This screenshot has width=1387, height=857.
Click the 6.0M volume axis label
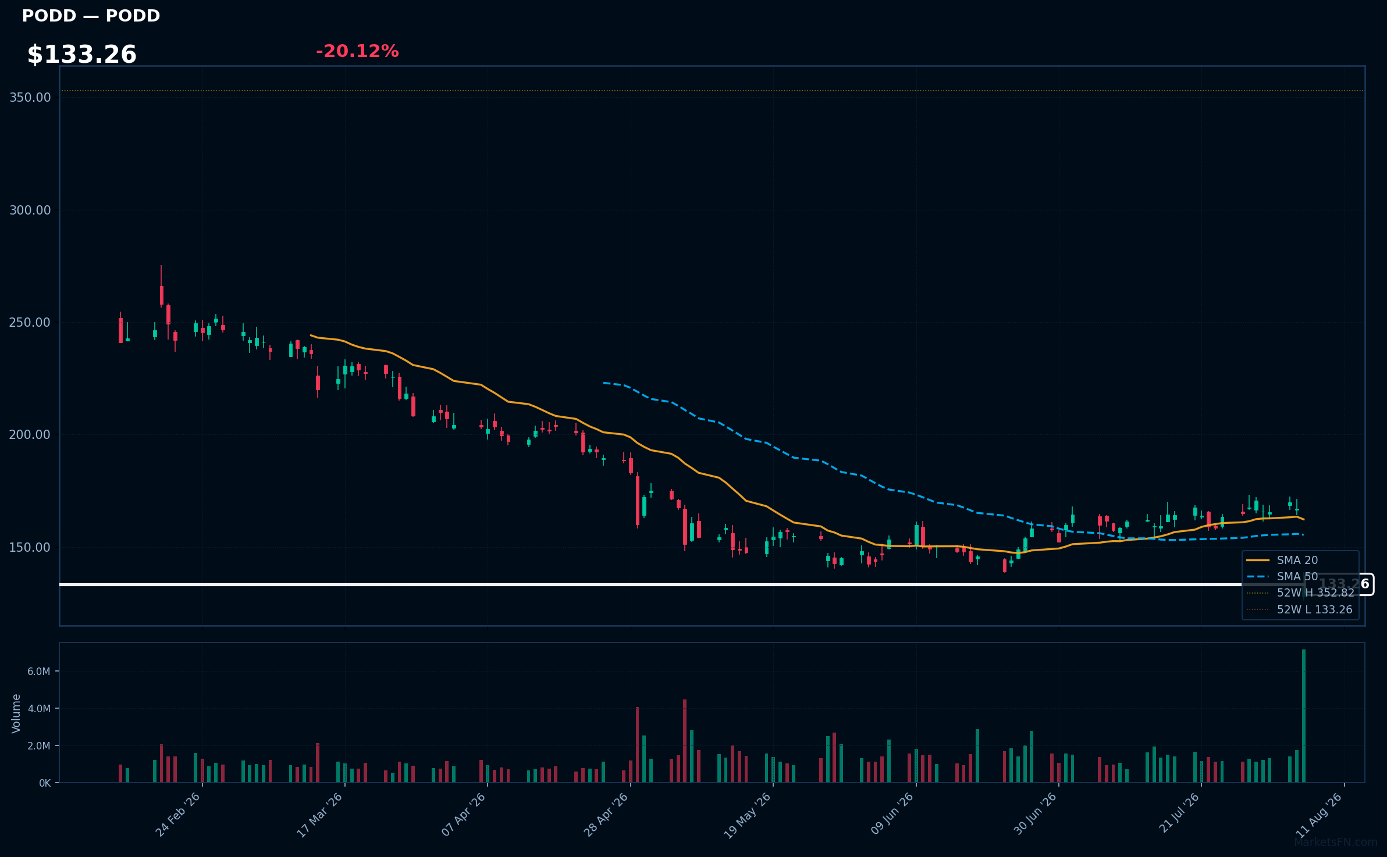[x=39, y=672]
